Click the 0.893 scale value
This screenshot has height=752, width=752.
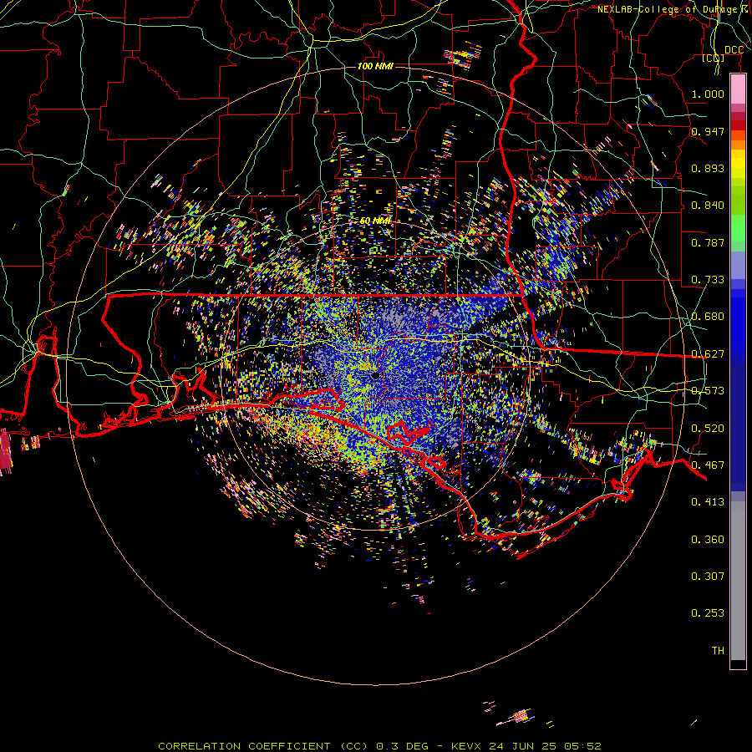[x=708, y=168]
